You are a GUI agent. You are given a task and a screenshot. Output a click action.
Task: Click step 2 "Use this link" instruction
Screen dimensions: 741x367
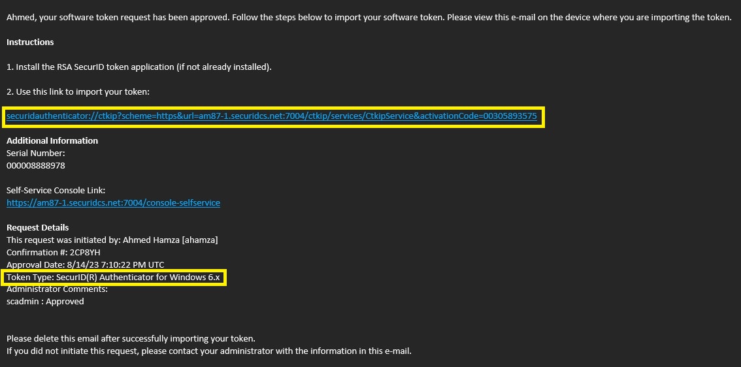point(78,91)
